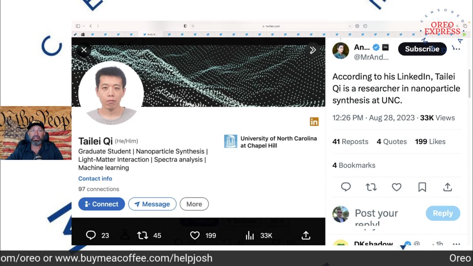Open Tailei Qi's Contact info link
This screenshot has height=266, width=473.
95,178
